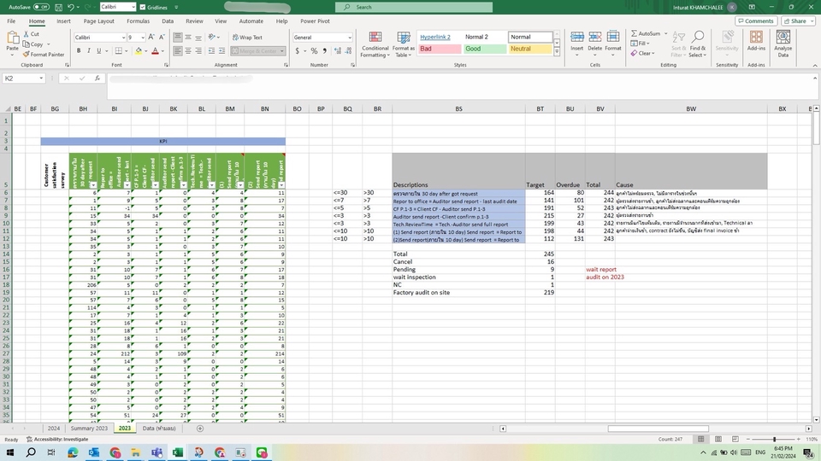Apply Underline formatting
The height and width of the screenshot is (461, 821).
98,51
